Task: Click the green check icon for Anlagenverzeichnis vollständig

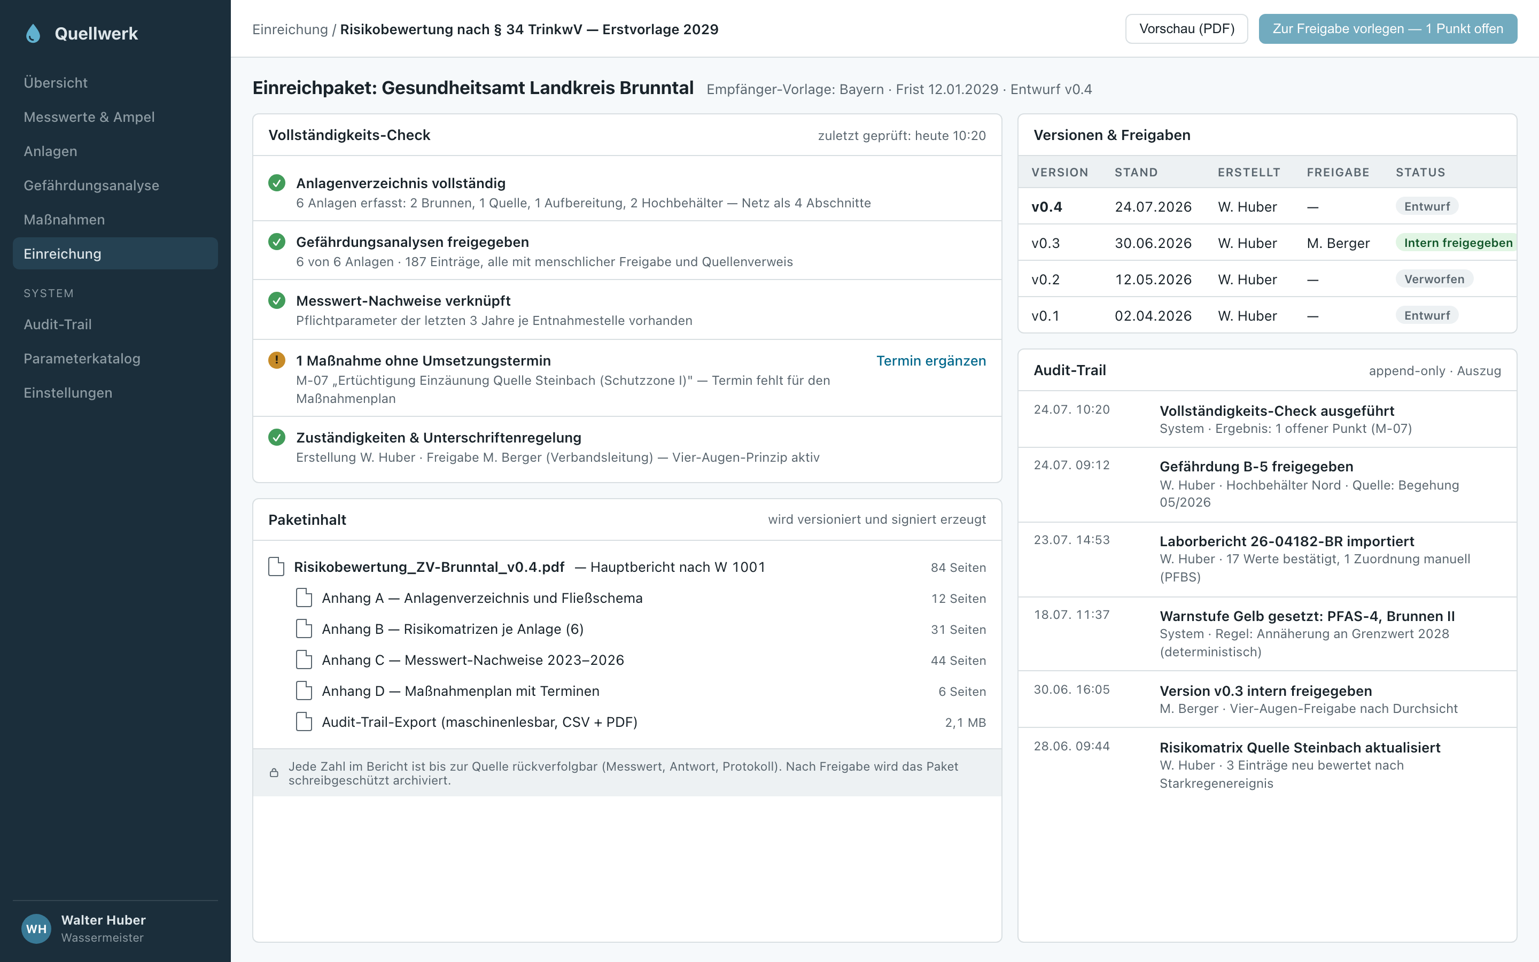Action: coord(277,183)
